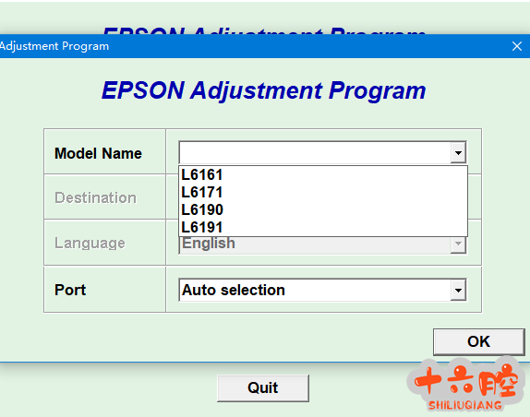The image size is (530, 417).
Task: Click the Model Name label
Action: pyautogui.click(x=98, y=154)
